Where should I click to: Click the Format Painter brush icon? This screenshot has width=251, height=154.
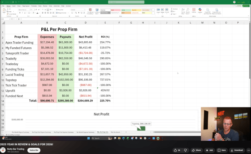click(x=8, y=14)
